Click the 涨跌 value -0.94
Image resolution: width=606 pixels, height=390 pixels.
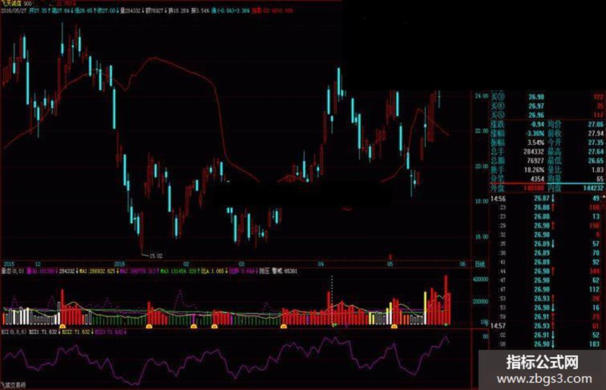pos(537,124)
